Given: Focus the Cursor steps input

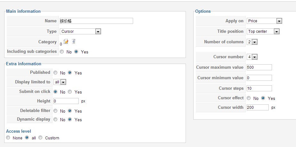Looking at the screenshot, I should [x=259, y=88].
